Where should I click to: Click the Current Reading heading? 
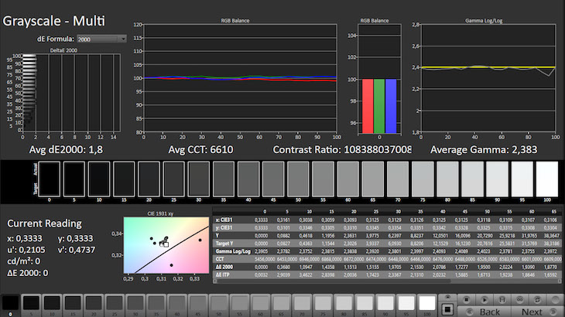point(44,223)
